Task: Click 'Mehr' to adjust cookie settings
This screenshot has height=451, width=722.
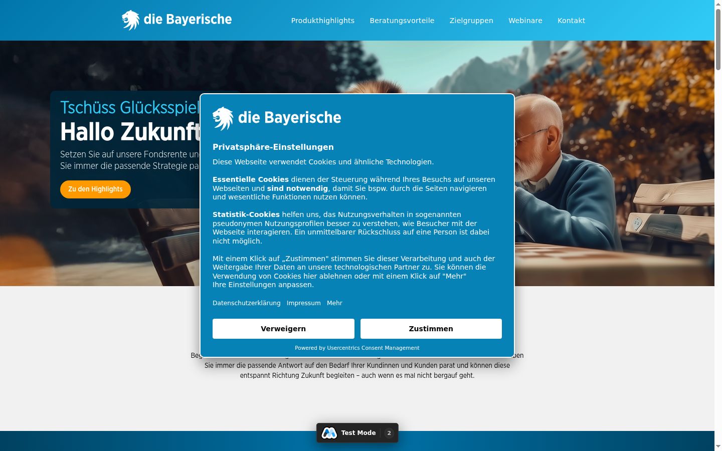Action: [334, 303]
